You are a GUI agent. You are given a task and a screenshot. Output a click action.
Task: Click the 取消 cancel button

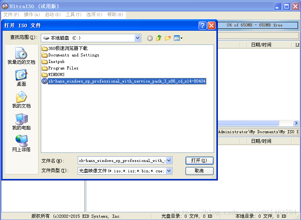pos(199,171)
